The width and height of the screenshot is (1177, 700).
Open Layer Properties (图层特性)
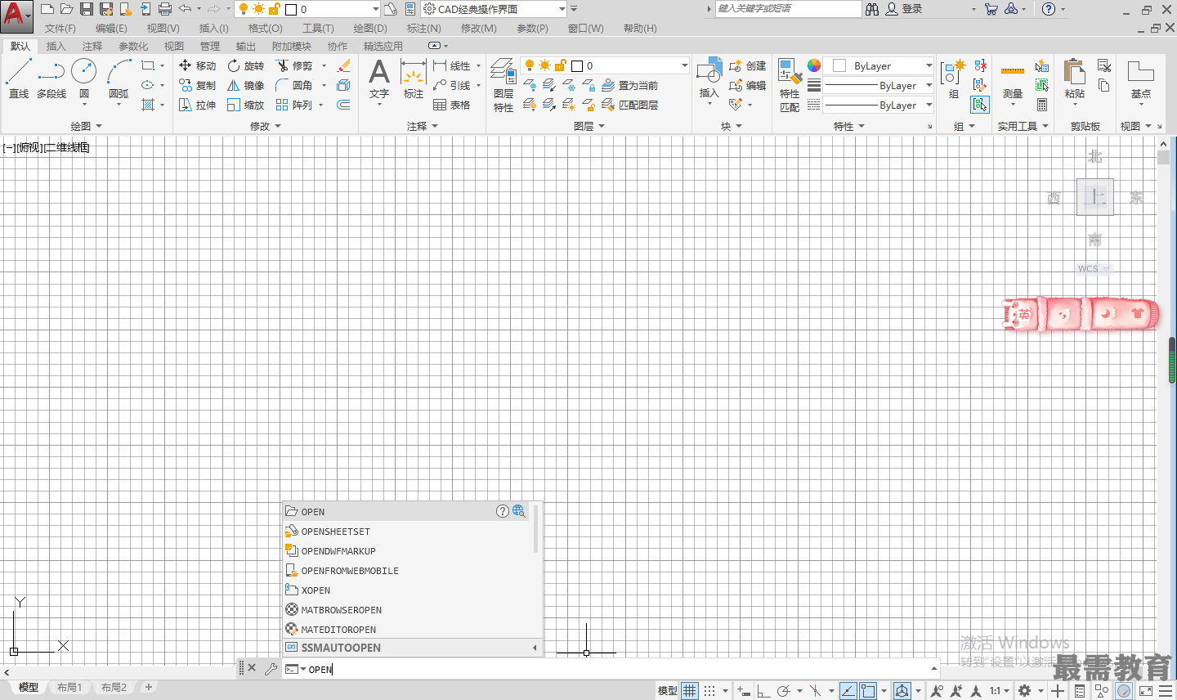tap(503, 85)
